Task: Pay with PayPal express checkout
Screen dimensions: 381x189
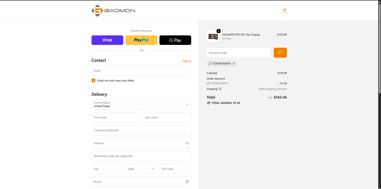Action: click(141, 40)
